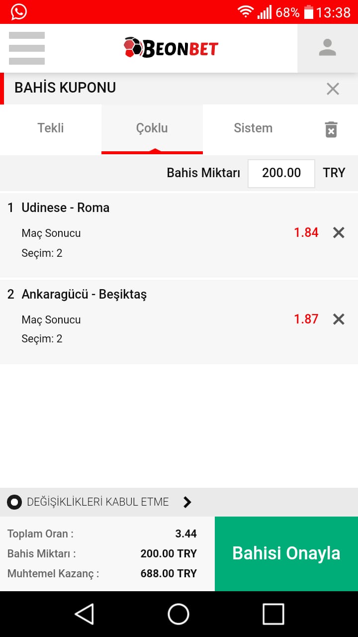Expand the Değişiklikleri Kabul Etme options arrow

(x=187, y=502)
